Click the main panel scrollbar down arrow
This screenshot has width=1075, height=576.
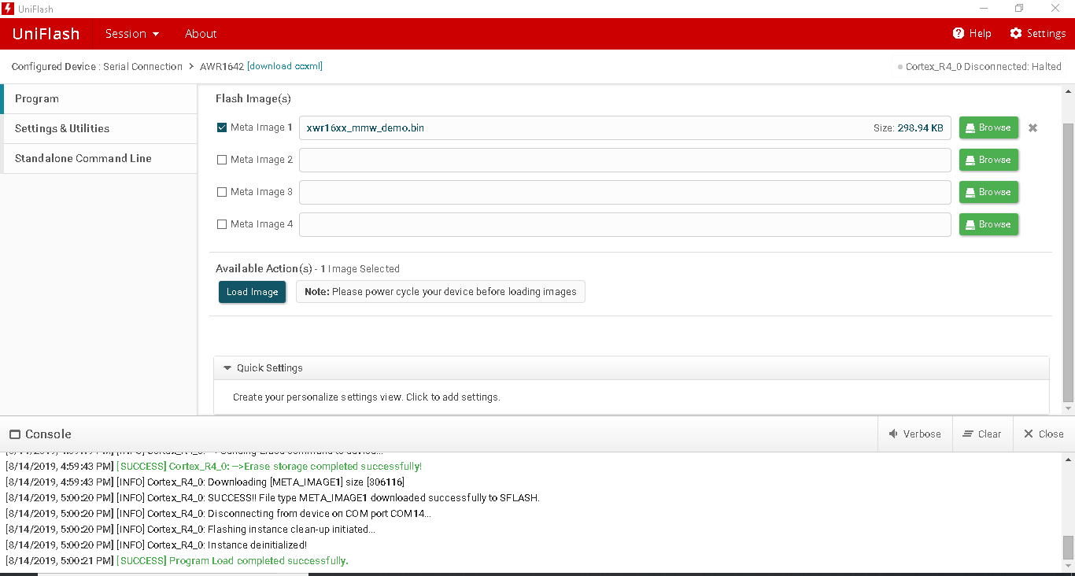[1069, 409]
